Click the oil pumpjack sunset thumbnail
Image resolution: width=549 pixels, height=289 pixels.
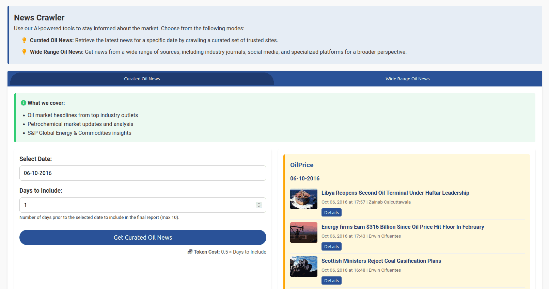[x=303, y=232]
